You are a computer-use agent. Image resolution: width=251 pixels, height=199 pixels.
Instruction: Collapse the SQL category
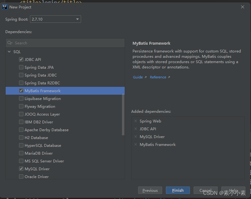[9, 52]
